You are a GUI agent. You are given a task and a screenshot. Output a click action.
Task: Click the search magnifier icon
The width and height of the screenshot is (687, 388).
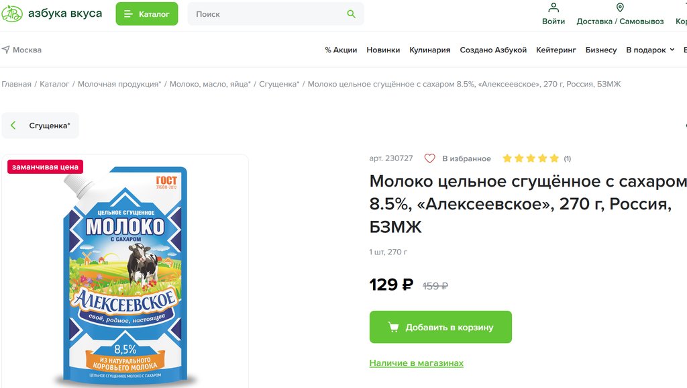[351, 14]
